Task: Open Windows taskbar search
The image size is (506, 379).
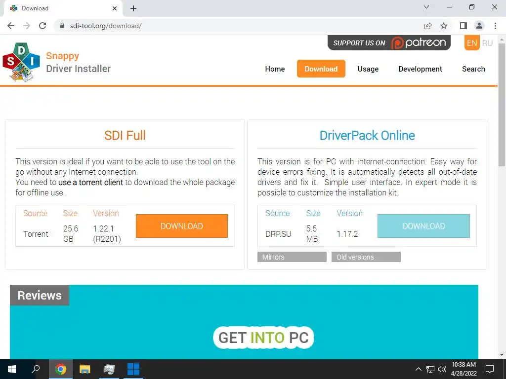Action: (36, 369)
